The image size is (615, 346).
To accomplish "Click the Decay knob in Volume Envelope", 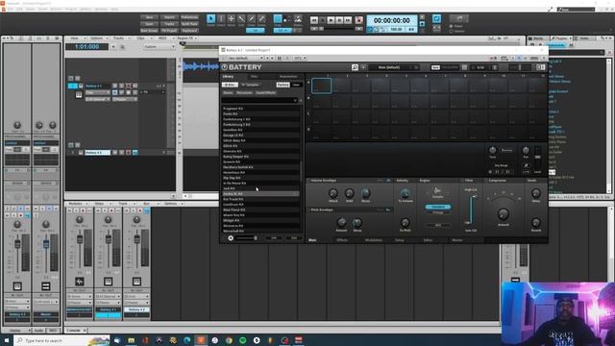I will tap(365, 192).
